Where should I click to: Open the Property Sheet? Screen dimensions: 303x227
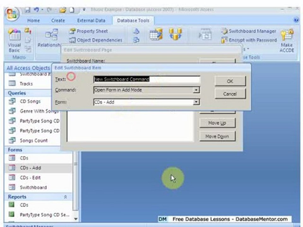point(88,31)
